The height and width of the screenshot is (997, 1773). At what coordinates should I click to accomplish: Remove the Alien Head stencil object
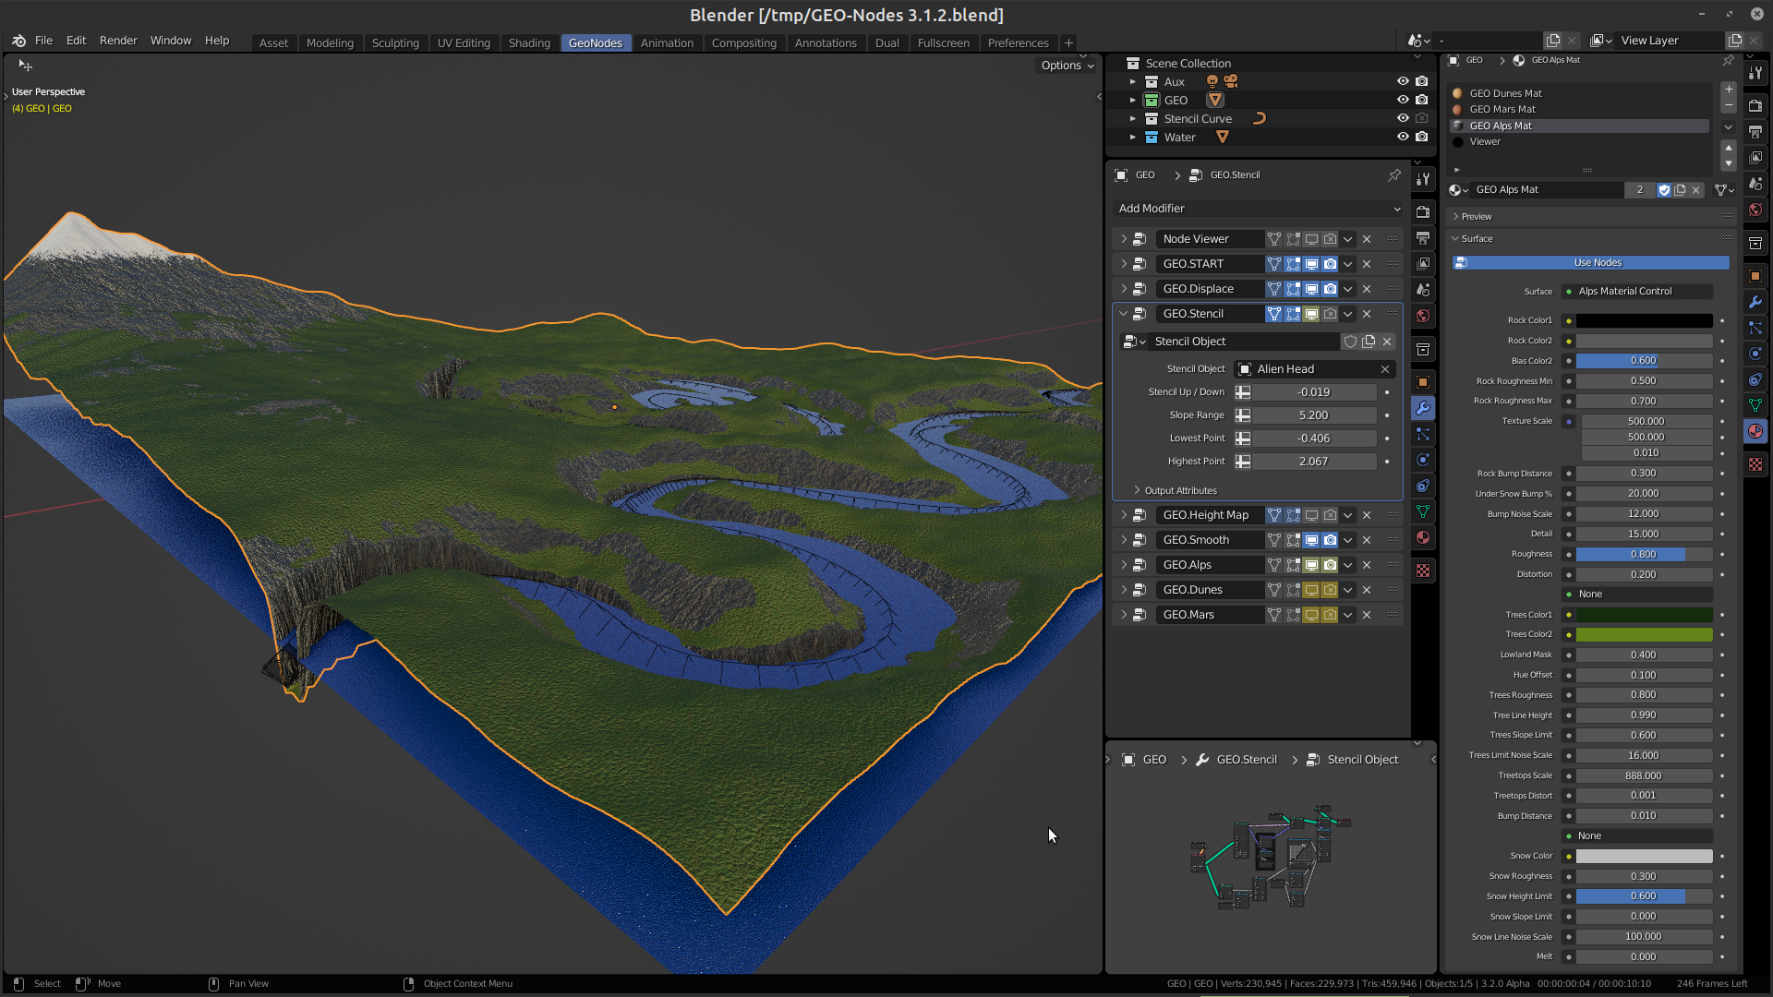pyautogui.click(x=1385, y=368)
